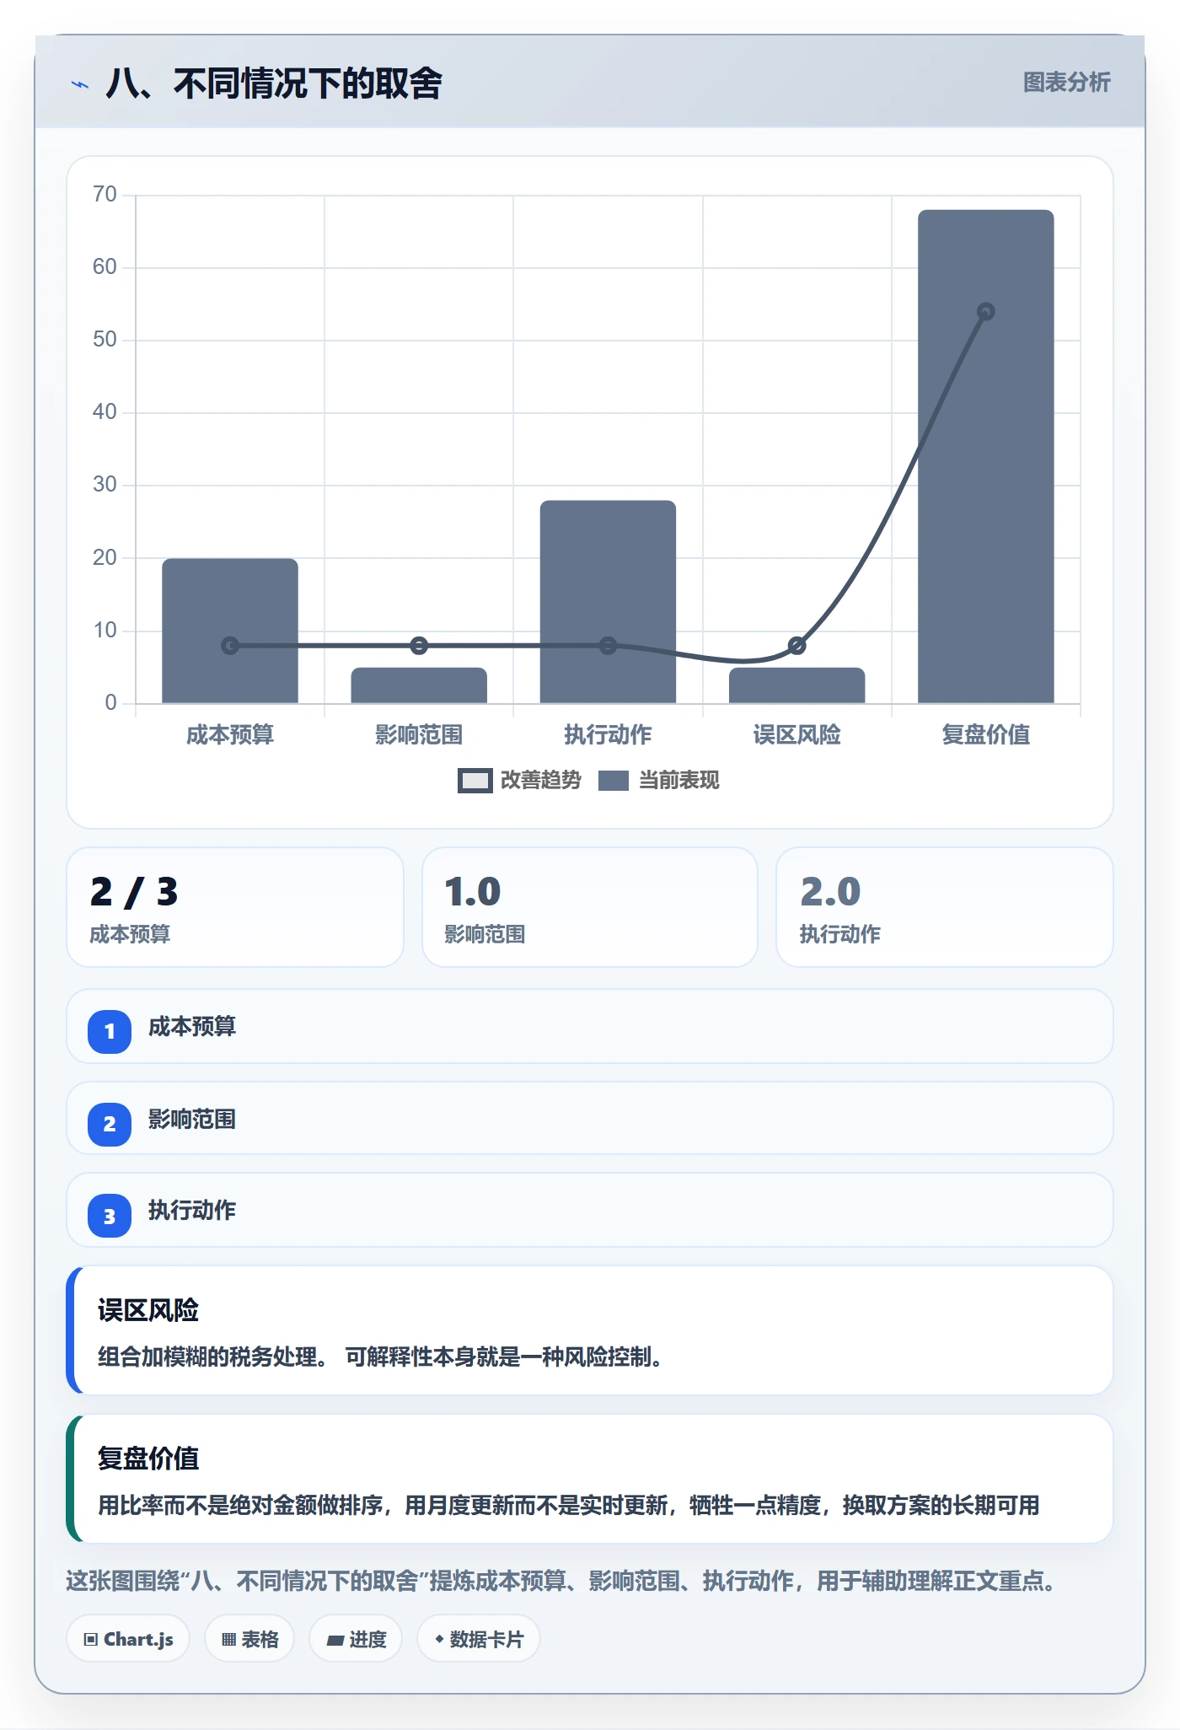Select the 进度 tag
Screen dimensions: 1180x1730
click(x=356, y=1639)
